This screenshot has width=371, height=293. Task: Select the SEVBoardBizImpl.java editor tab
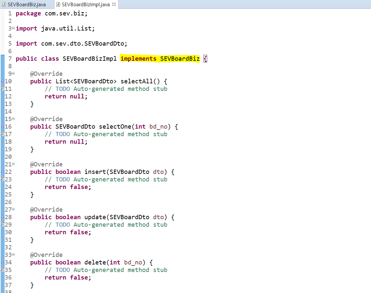(85, 5)
